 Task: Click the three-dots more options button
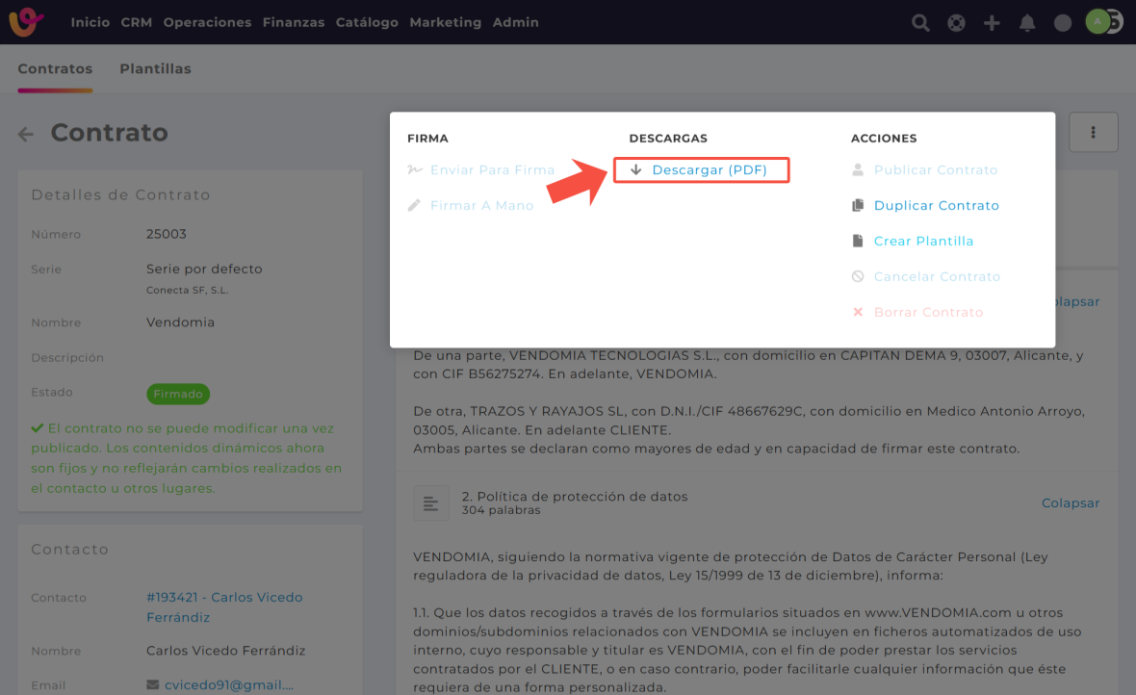(x=1093, y=133)
